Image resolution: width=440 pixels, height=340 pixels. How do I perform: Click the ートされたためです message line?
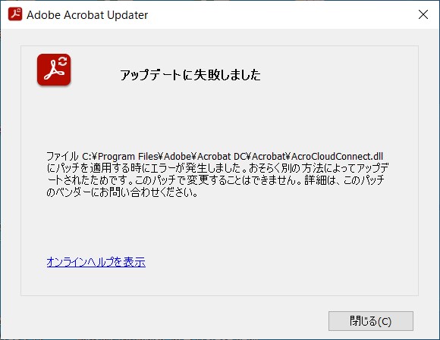click(x=215, y=180)
